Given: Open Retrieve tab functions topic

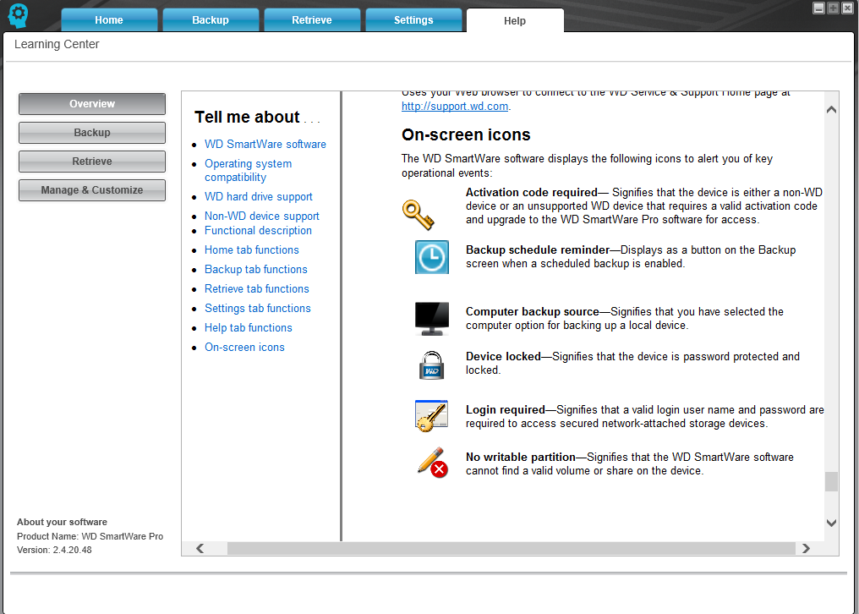Looking at the screenshot, I should click(x=257, y=289).
